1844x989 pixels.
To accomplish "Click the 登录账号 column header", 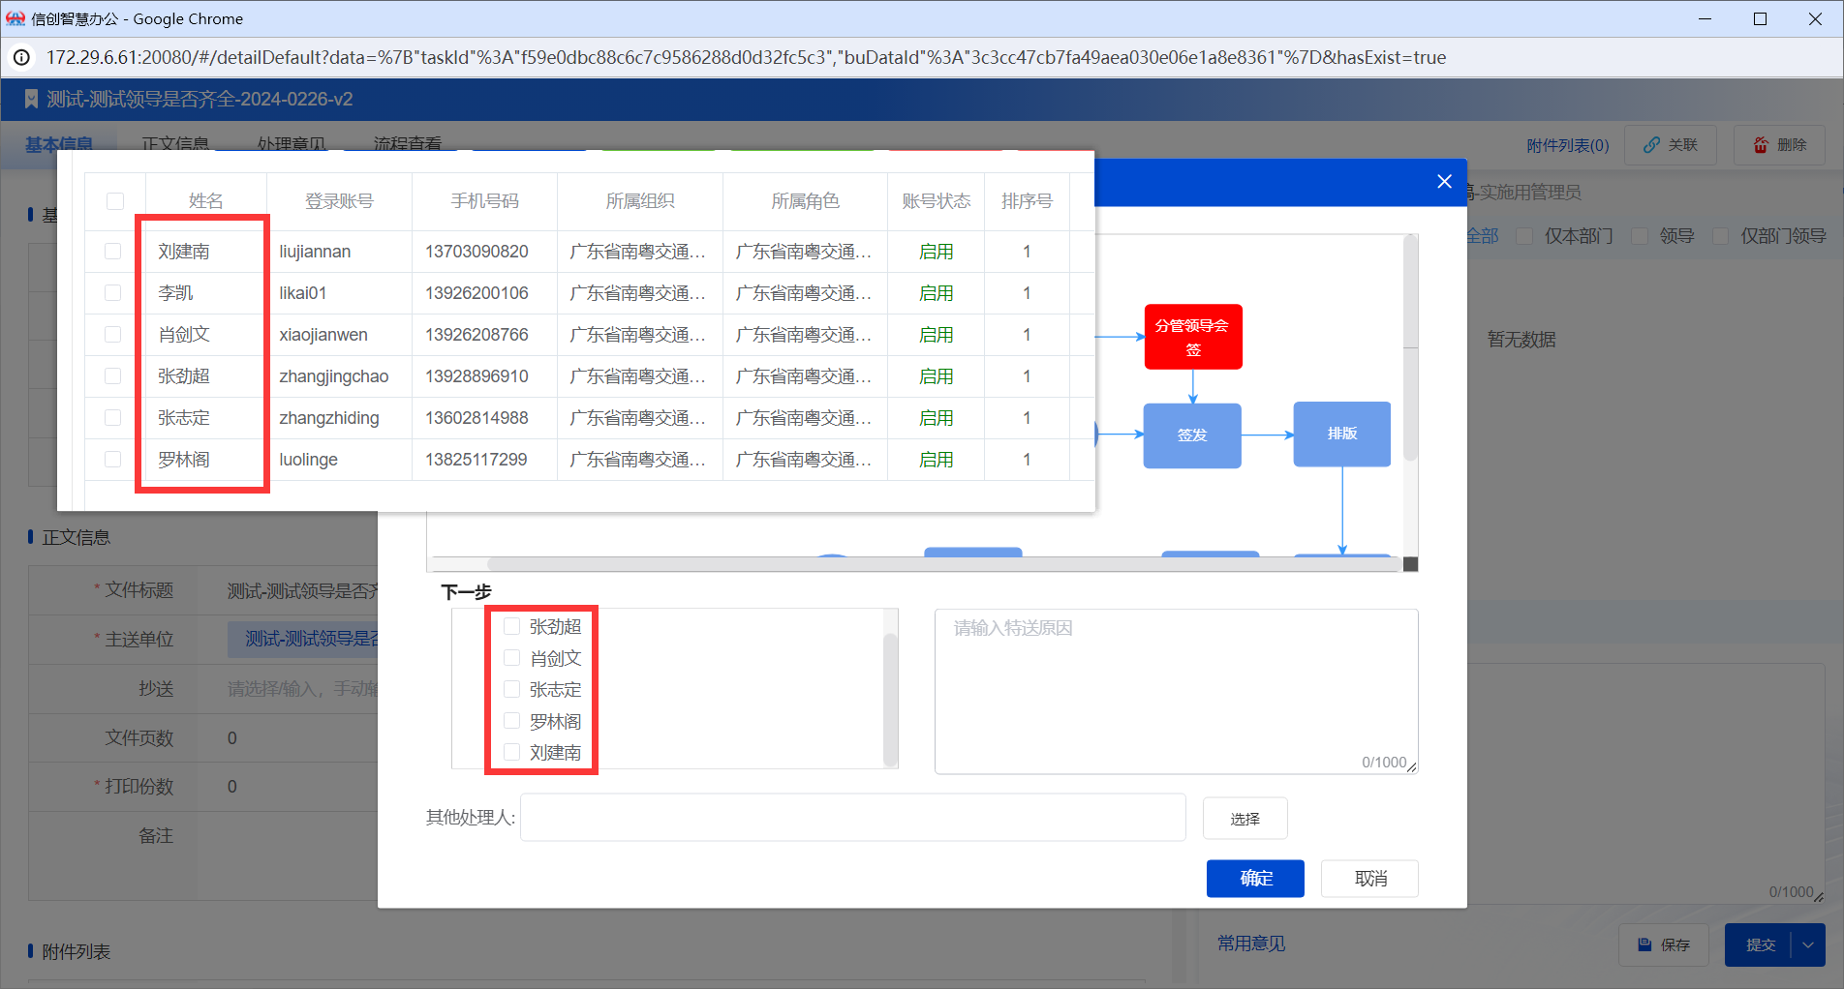I will (339, 201).
